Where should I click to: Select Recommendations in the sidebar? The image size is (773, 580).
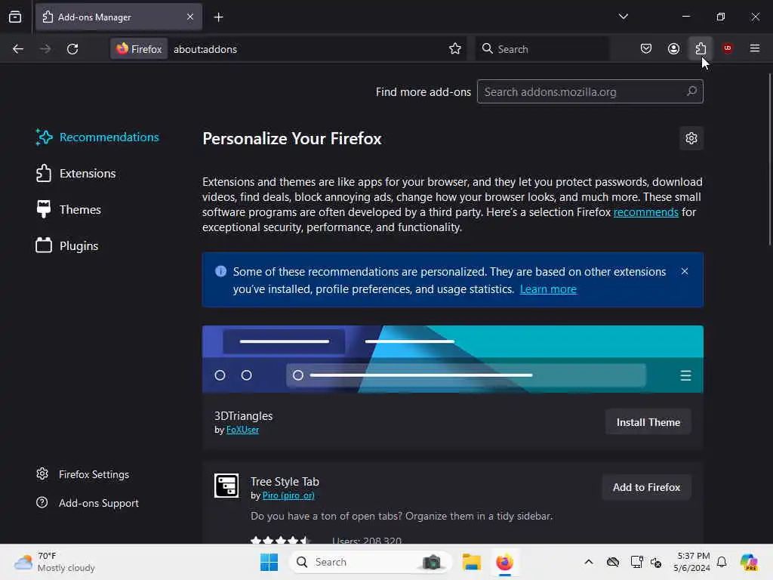click(x=97, y=137)
